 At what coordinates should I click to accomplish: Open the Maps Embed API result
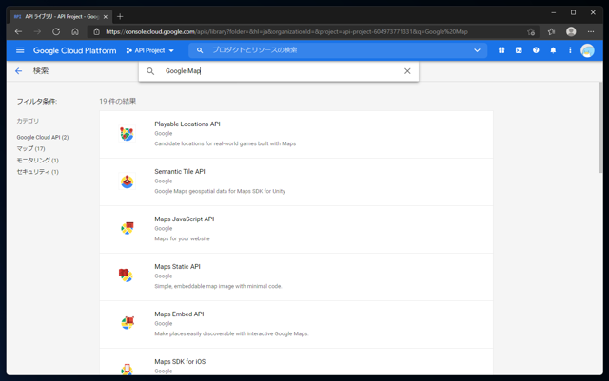296,325
